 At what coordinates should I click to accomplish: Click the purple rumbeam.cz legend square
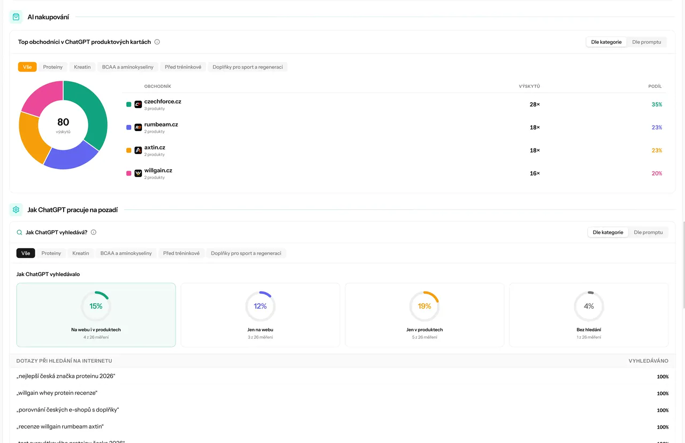(128, 127)
